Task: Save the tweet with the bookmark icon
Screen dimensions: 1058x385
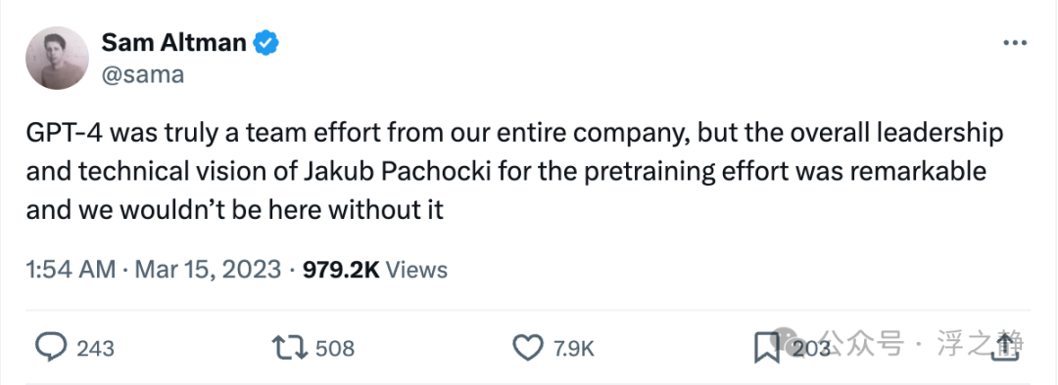Action: click(766, 348)
